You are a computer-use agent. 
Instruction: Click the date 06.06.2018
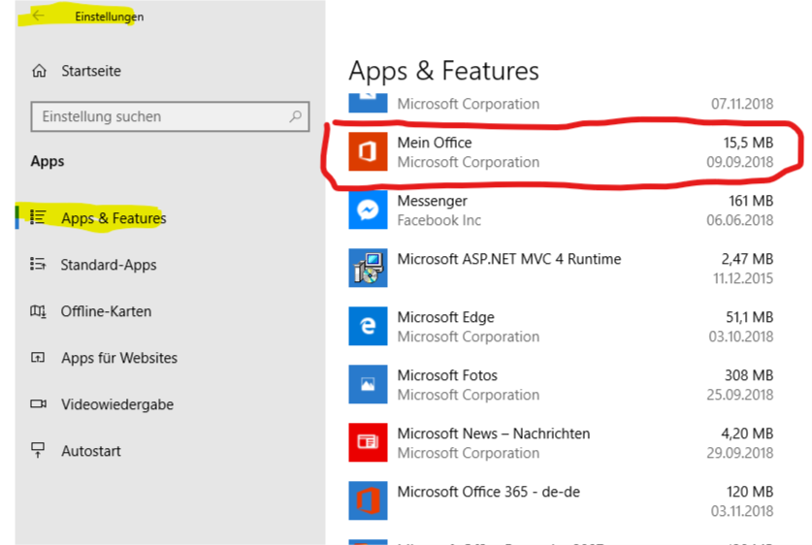(x=740, y=220)
